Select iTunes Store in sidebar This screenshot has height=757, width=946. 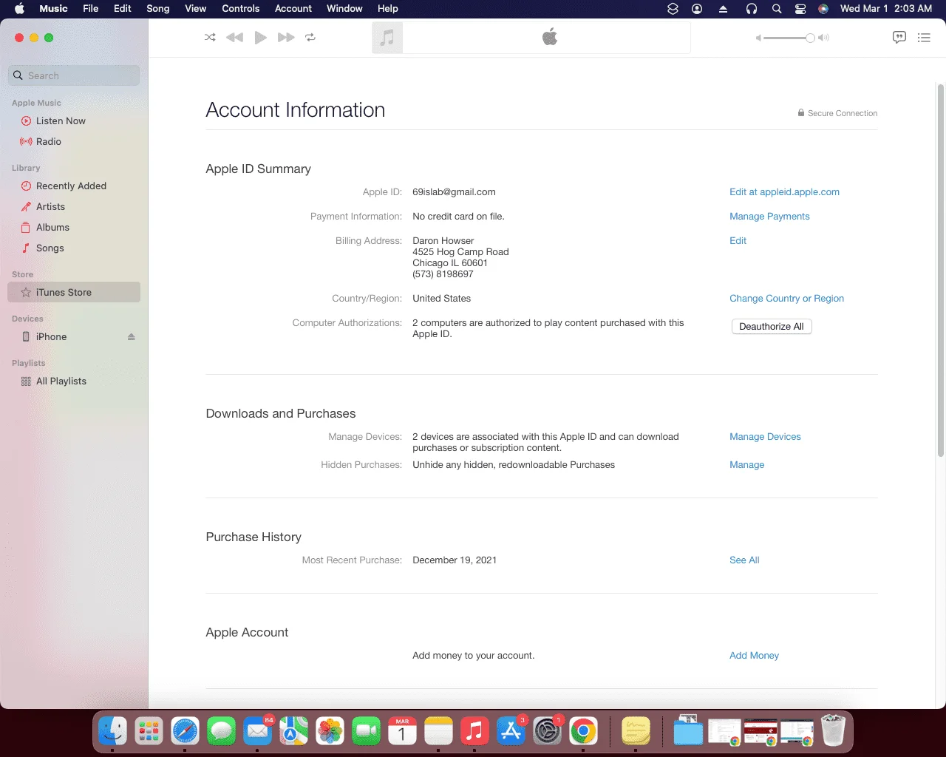74,292
